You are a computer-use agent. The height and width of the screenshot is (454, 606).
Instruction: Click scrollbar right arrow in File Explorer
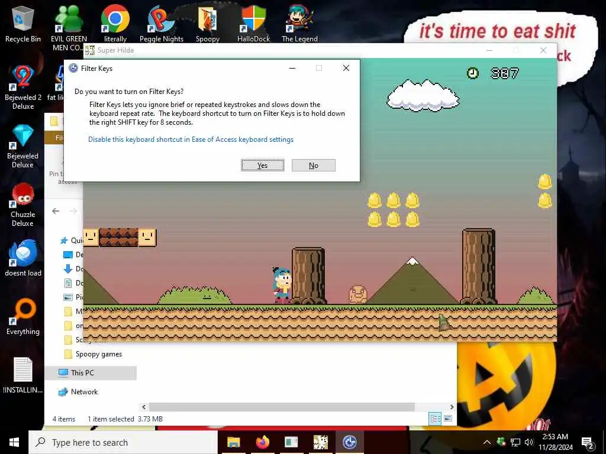[452, 407]
